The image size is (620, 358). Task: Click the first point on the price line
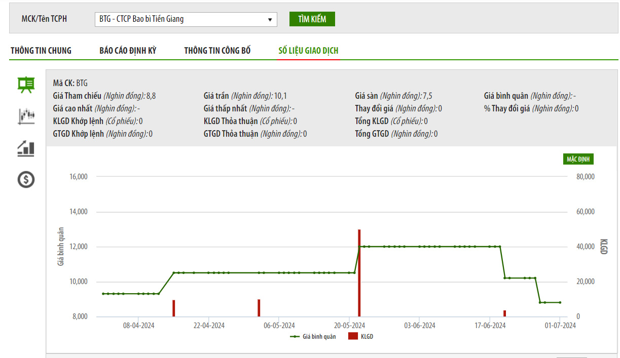click(103, 294)
